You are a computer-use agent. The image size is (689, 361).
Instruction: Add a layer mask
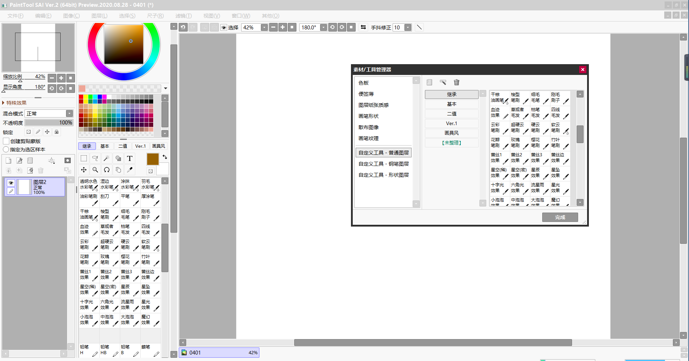pos(67,160)
